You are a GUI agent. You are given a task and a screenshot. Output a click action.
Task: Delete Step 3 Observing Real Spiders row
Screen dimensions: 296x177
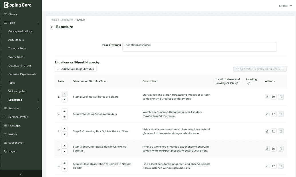click(281, 131)
